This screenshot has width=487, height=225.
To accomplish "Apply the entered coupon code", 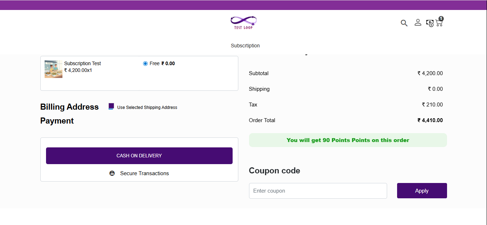I will coord(422,190).
